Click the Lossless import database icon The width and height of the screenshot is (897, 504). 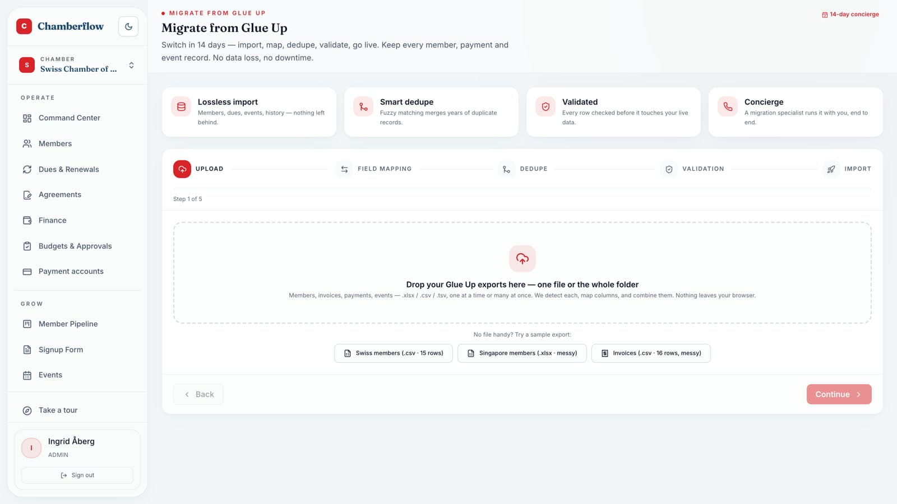coord(181,106)
